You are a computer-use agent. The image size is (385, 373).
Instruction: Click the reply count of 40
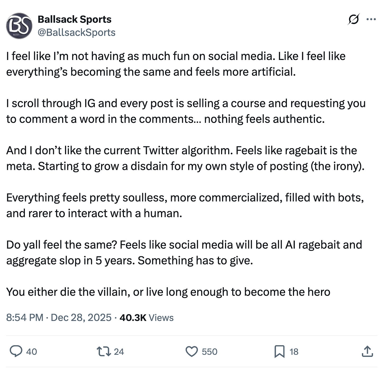tap(31, 352)
